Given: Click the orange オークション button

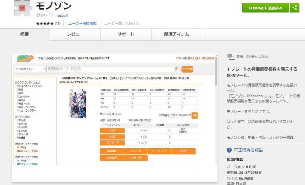Looking at the screenshot, I should 160,151.
